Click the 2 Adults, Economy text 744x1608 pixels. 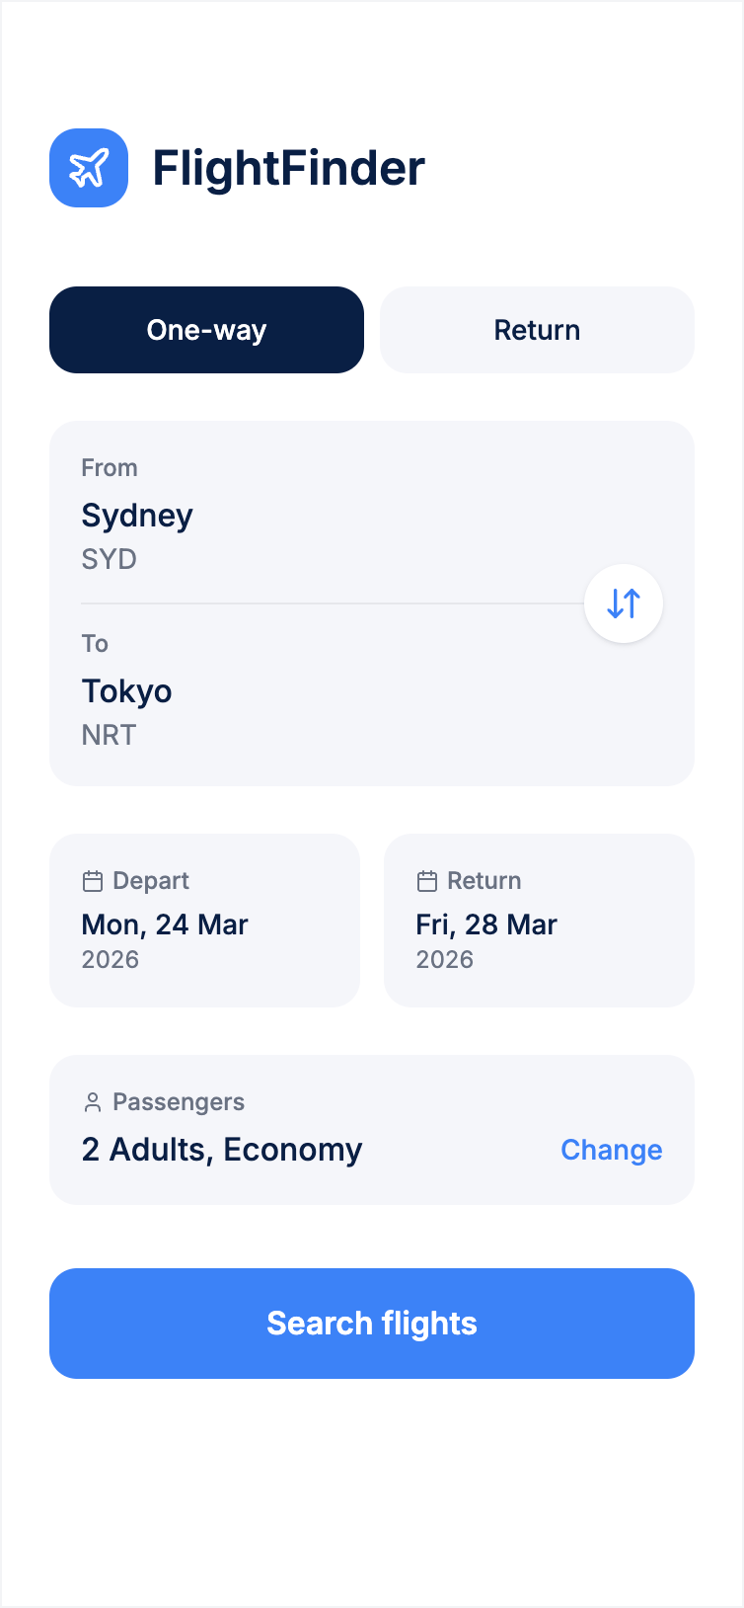click(222, 1150)
